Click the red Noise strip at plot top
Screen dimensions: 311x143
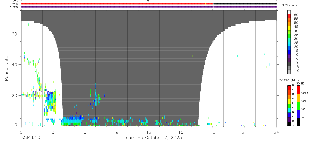(117, 4)
